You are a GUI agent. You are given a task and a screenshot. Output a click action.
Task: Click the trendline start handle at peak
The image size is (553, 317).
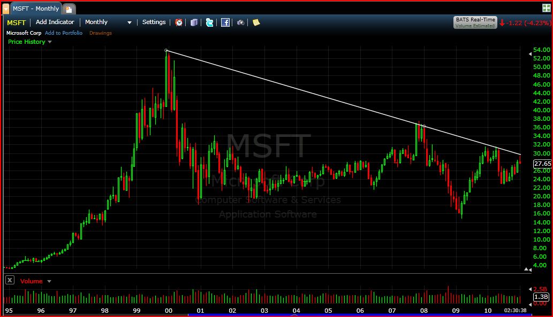pos(166,50)
